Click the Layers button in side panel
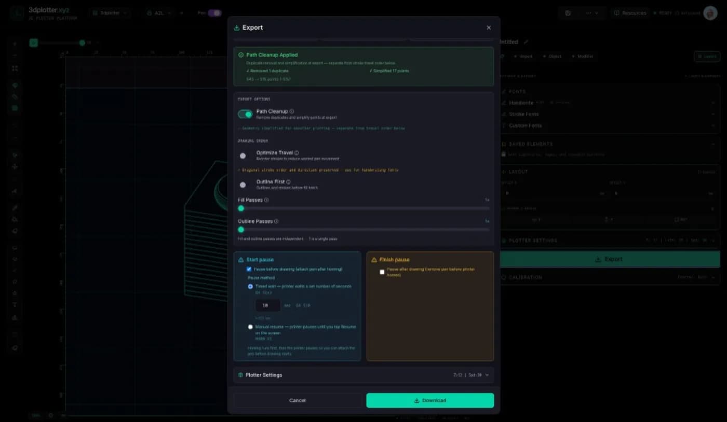Image resolution: width=727 pixels, height=422 pixels. pos(707,57)
